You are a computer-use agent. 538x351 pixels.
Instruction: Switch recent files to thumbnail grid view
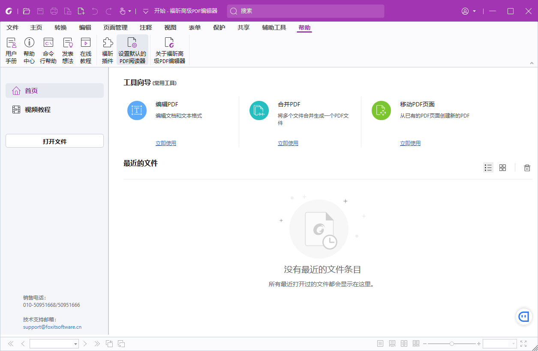[502, 167]
